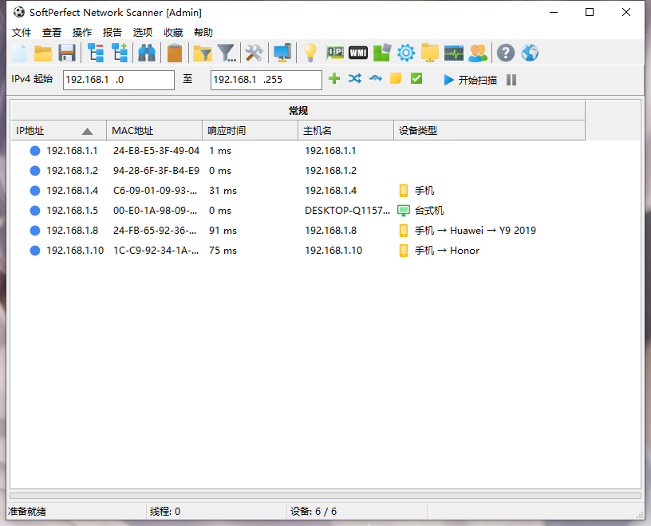Click the blue curved arrow icon
The image size is (651, 526).
[376, 78]
